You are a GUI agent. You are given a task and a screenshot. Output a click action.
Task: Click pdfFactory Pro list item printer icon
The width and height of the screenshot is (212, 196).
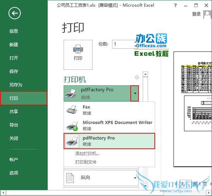(x=72, y=141)
